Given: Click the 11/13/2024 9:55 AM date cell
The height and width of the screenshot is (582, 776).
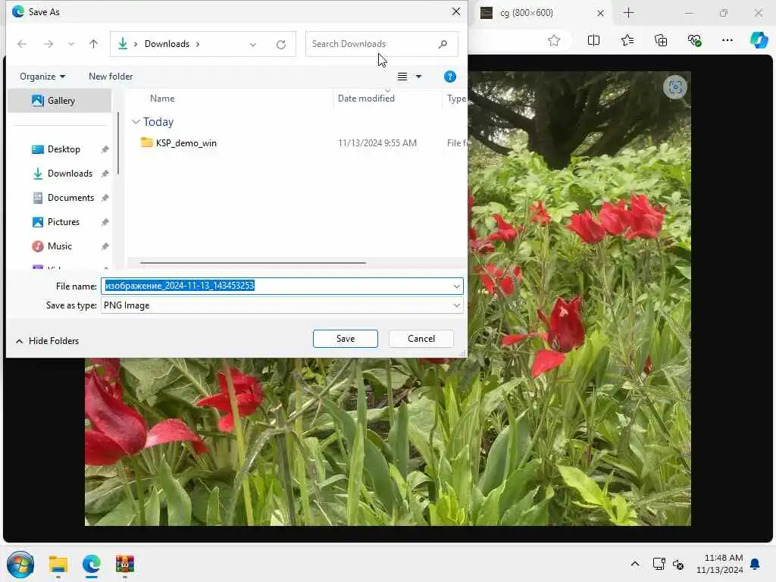Looking at the screenshot, I should point(377,143).
